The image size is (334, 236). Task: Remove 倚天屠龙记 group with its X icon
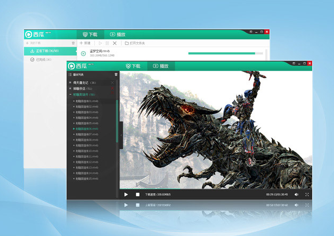(112, 83)
